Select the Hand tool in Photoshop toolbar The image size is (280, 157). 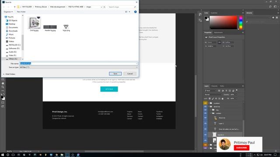click(x=3, y=83)
